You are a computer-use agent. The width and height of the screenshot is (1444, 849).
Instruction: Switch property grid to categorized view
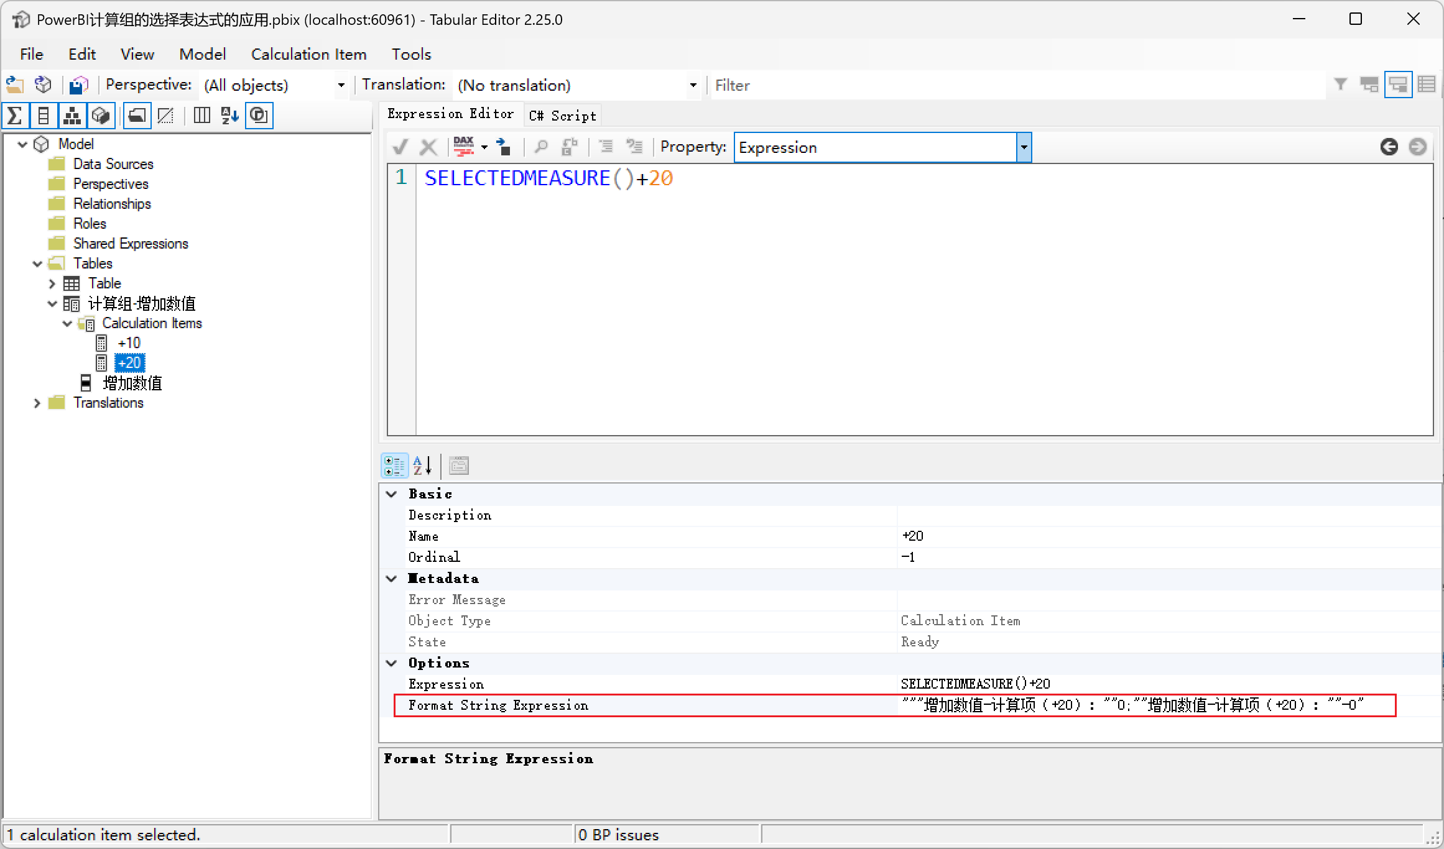[x=394, y=466]
